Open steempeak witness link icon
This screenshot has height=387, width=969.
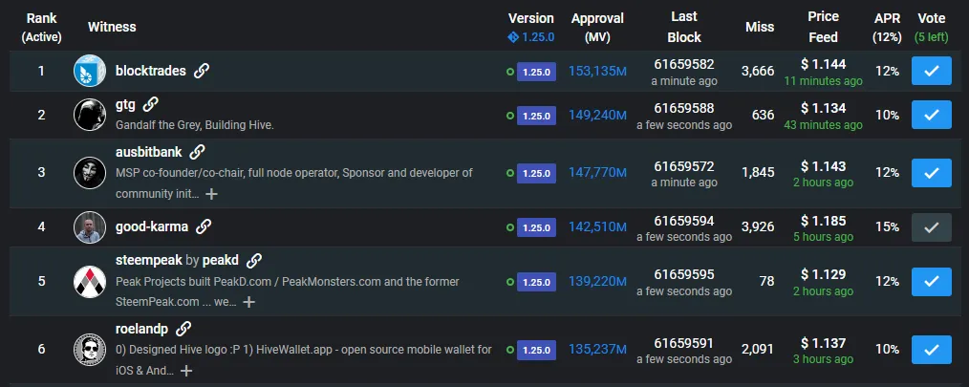click(x=253, y=261)
